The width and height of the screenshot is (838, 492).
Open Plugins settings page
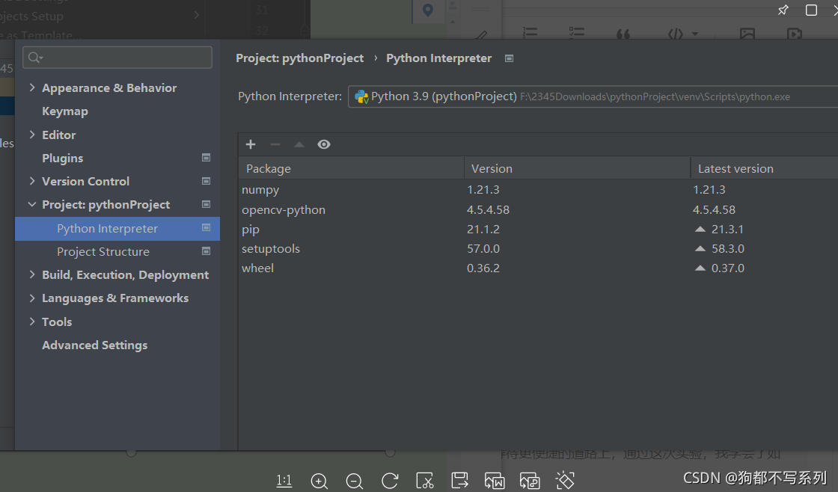click(63, 158)
